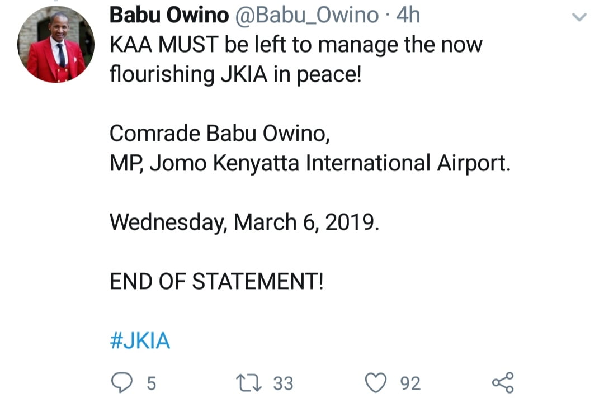This screenshot has height=398, width=604.
Task: Click the like count 92
Action: pos(410,383)
